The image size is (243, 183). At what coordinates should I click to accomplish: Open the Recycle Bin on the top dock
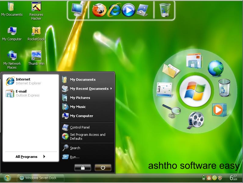[165, 10]
